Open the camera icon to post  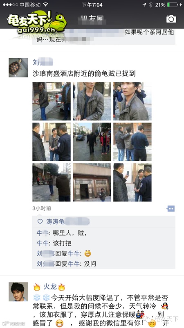tap(171, 19)
